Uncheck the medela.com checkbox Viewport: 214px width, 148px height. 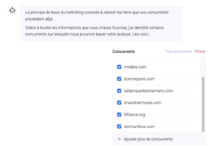coord(119,67)
